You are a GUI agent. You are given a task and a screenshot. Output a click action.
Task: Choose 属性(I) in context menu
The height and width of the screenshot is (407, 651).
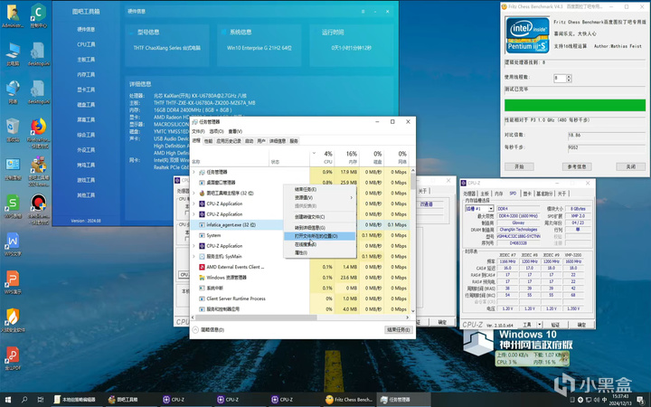pyautogui.click(x=319, y=252)
